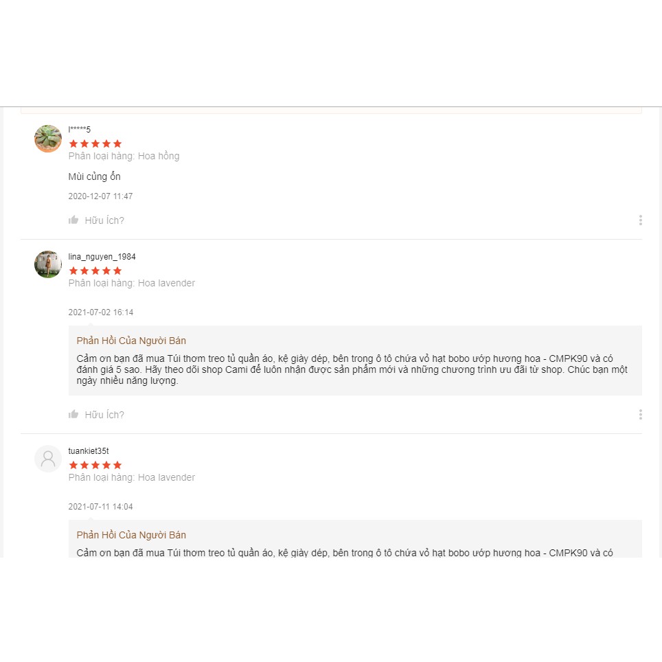This screenshot has height=662, width=662.
Task: Open username l*****5 profile
Action: coord(80,130)
